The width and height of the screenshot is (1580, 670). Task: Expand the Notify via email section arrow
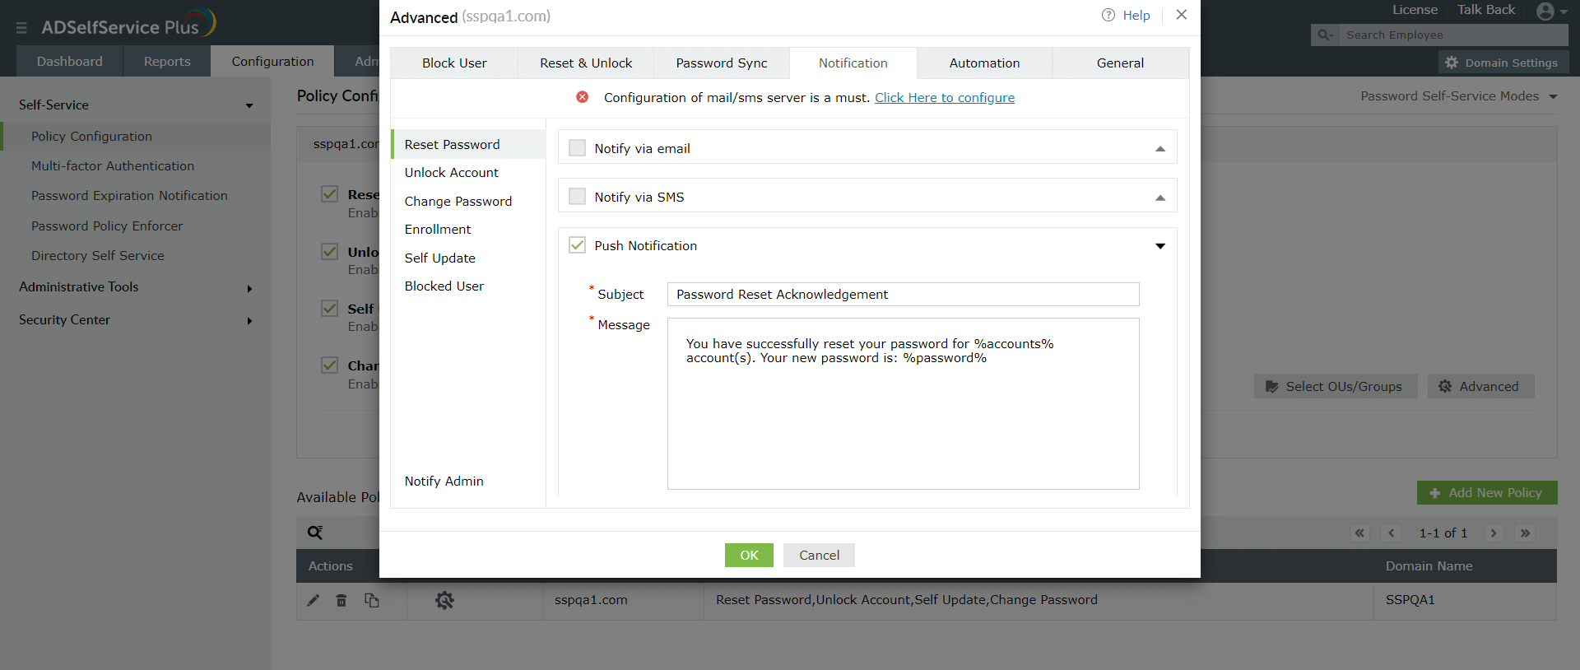(x=1160, y=149)
